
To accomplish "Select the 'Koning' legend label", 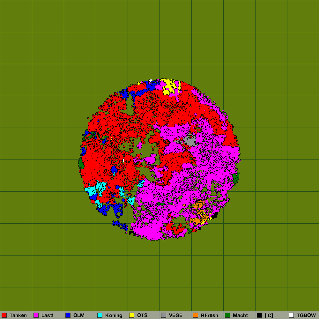I will pos(114,315).
